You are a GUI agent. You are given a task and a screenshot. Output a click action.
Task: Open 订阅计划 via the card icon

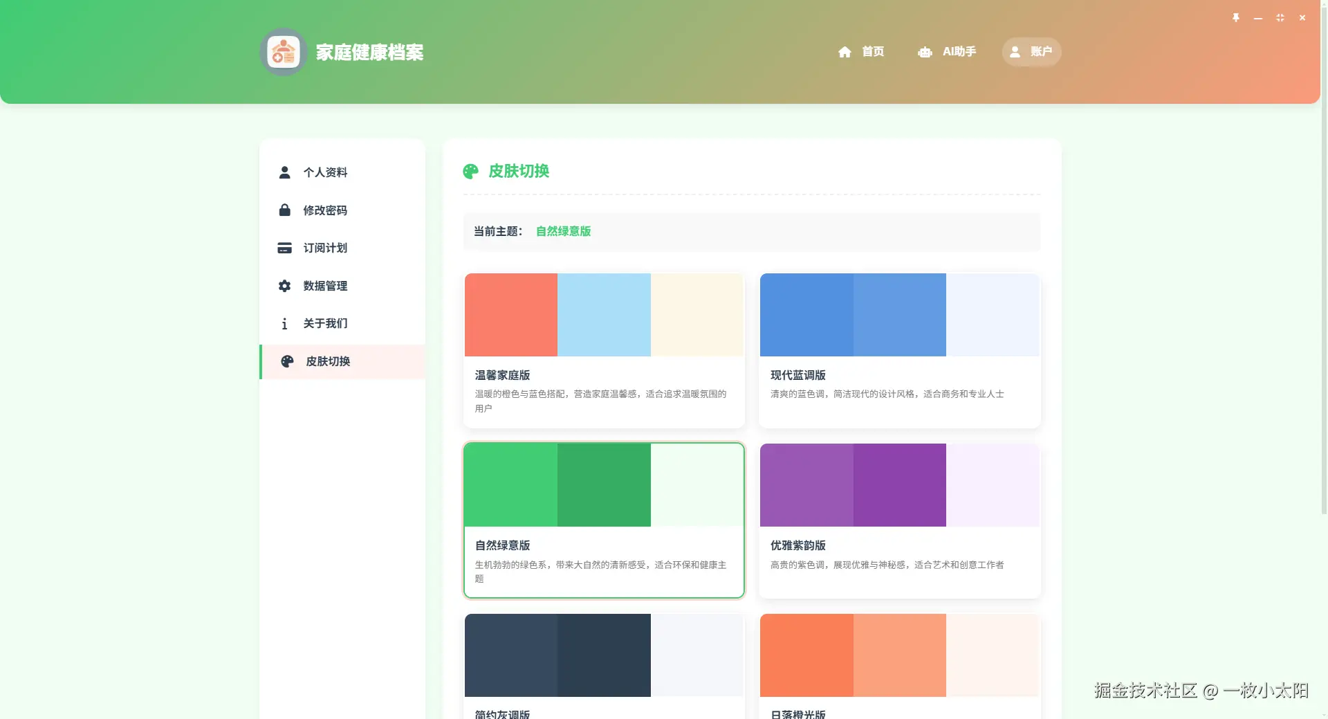[x=284, y=248]
